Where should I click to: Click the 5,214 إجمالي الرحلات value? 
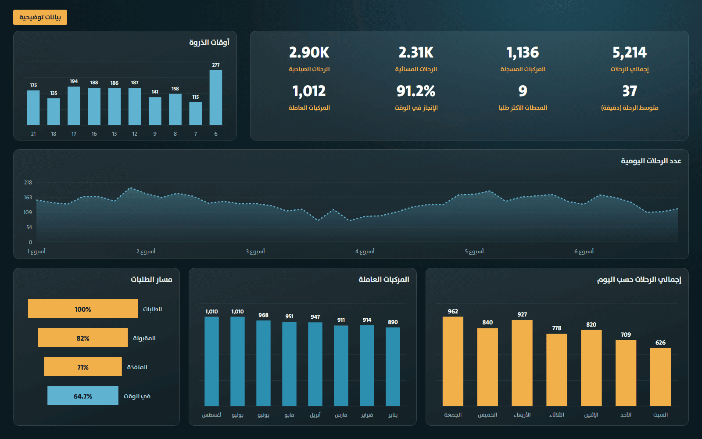[x=630, y=53]
